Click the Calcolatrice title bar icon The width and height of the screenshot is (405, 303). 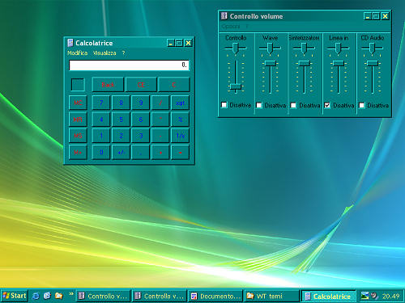70,43
